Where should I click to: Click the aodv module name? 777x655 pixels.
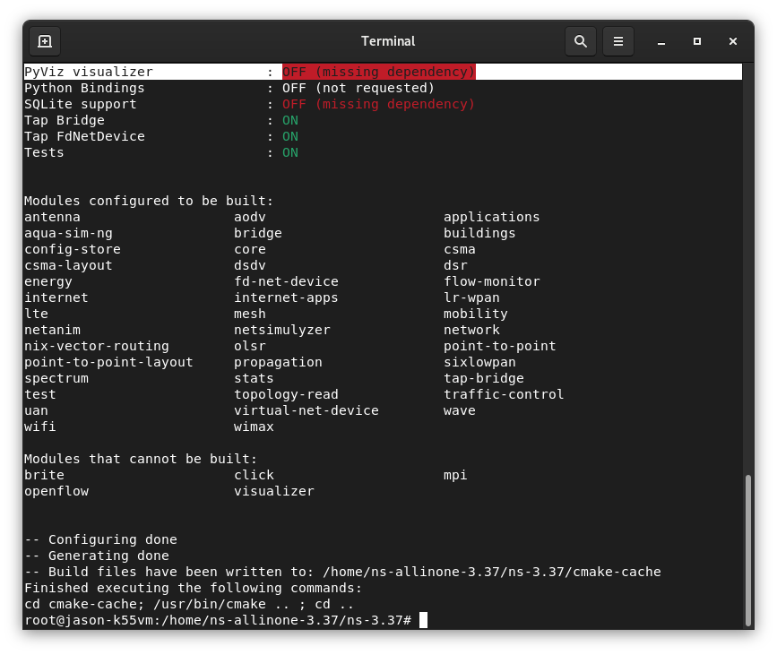pos(250,217)
